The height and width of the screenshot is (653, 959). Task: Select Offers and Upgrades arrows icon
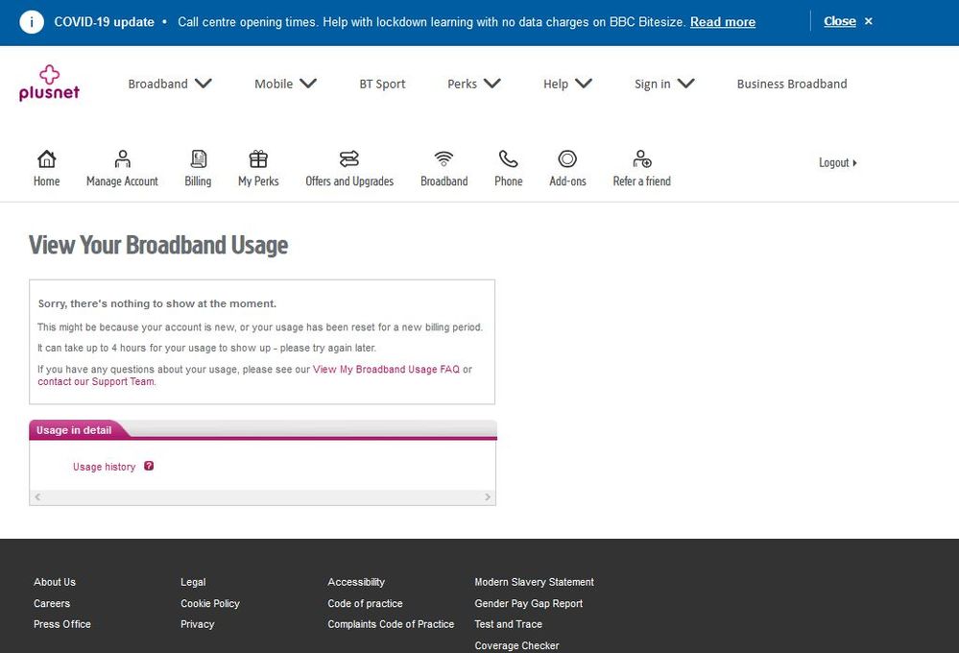point(349,159)
